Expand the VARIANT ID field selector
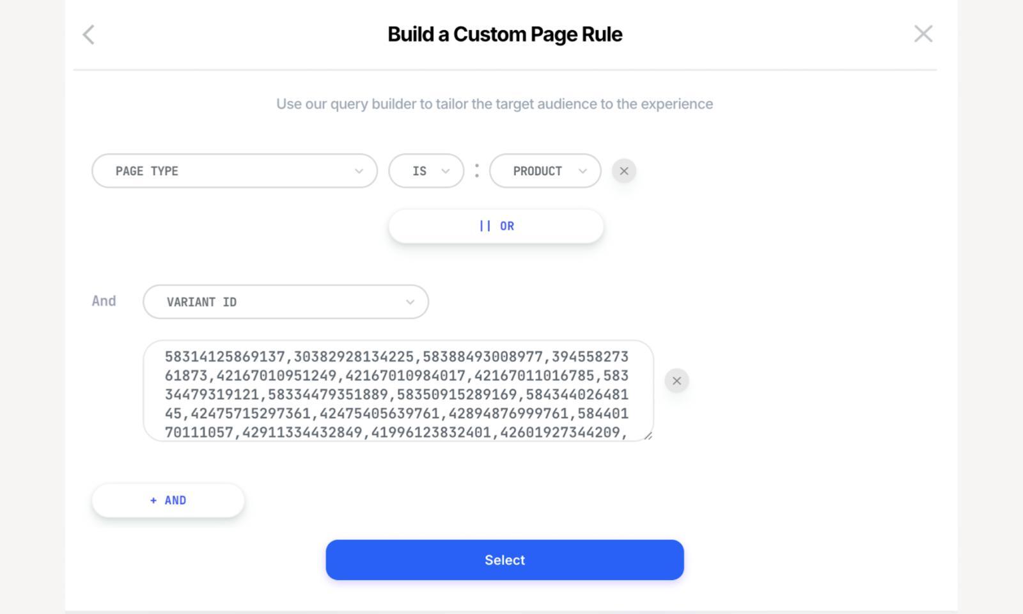Image resolution: width=1023 pixels, height=614 pixels. tap(285, 302)
